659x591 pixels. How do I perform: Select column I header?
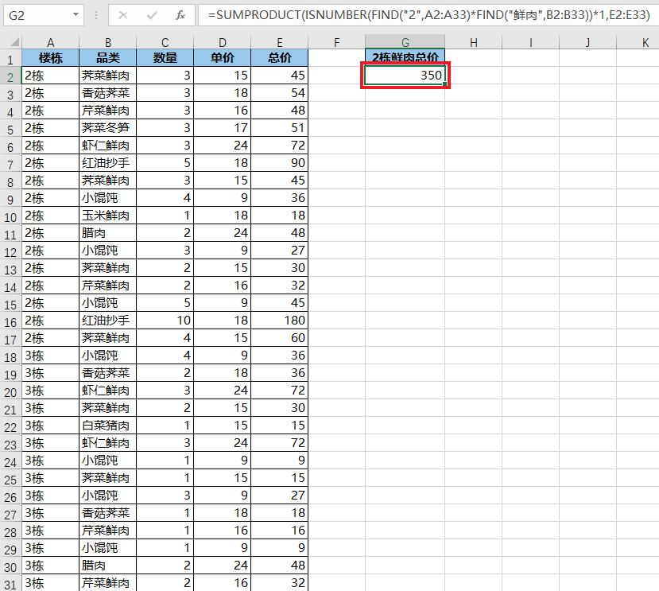(x=531, y=42)
